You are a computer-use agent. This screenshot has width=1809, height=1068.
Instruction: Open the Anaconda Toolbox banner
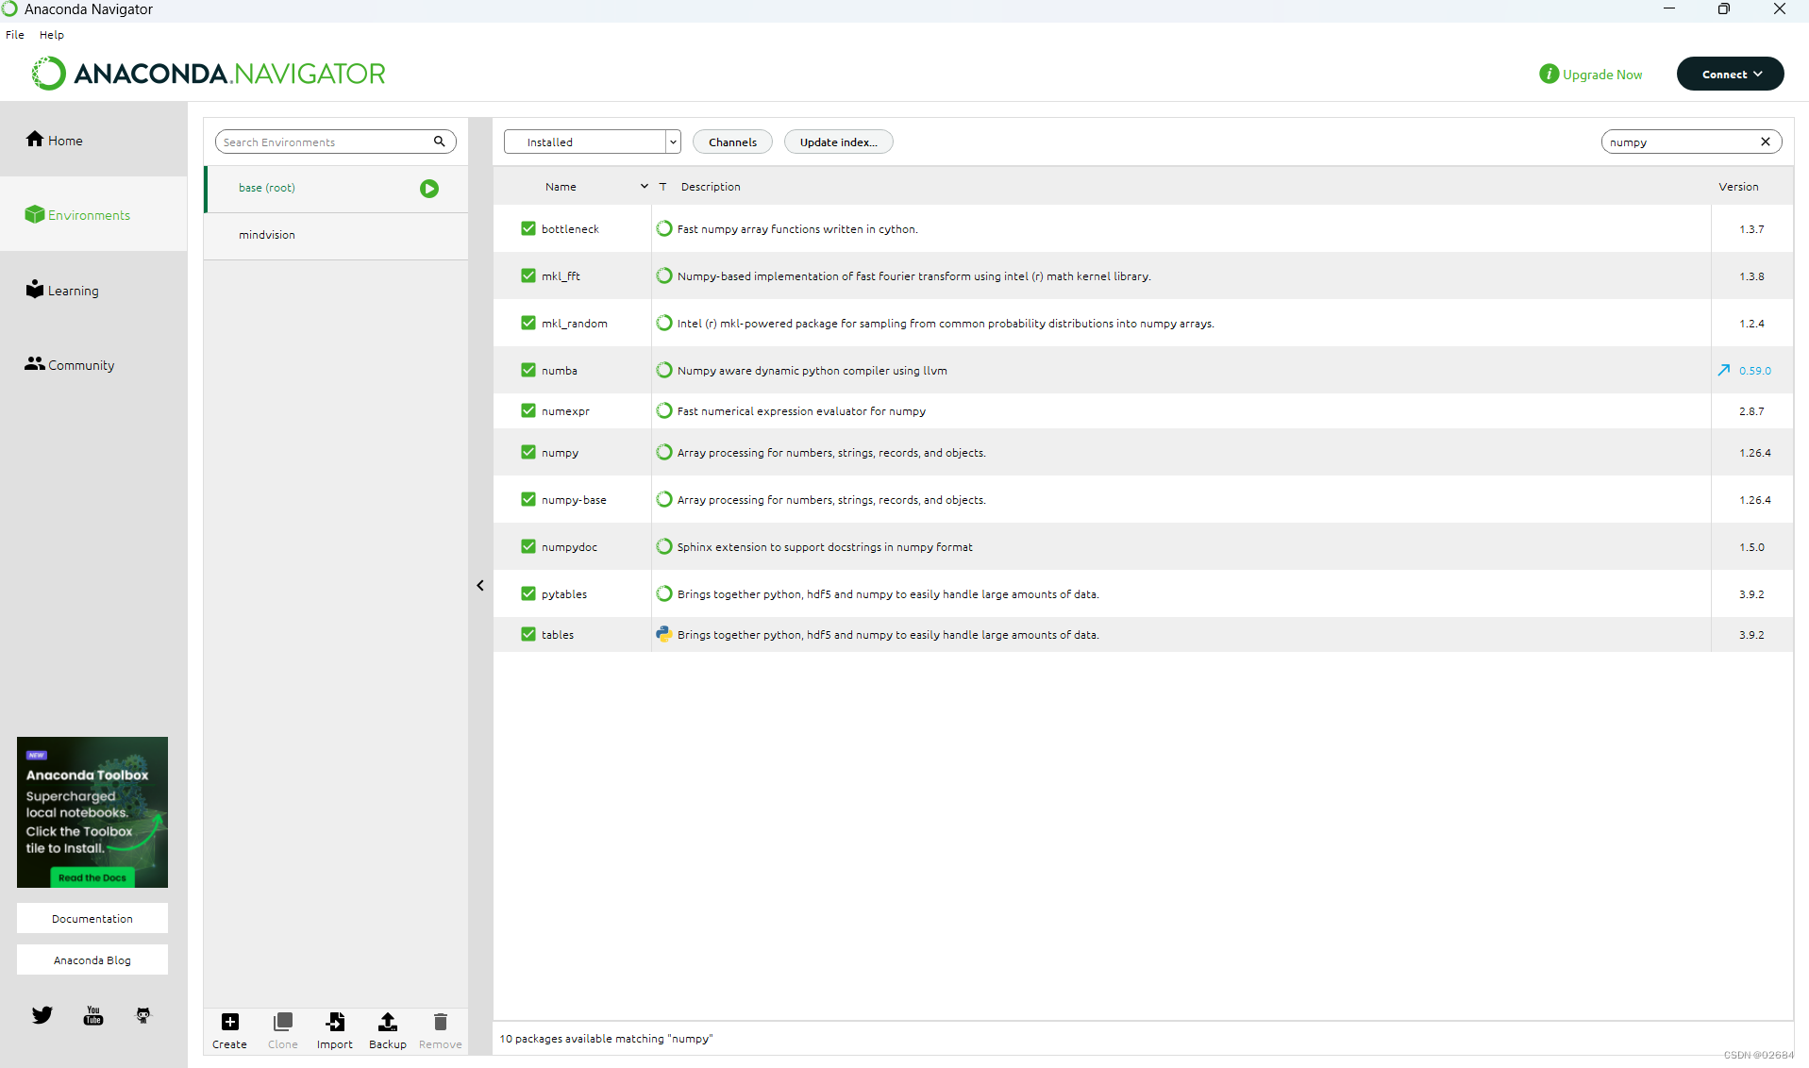(x=92, y=811)
